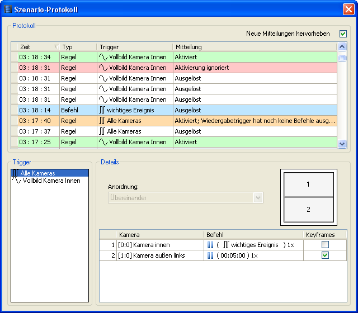Click the Mitteilung column header
This screenshot has height=313, width=358.
coord(255,47)
